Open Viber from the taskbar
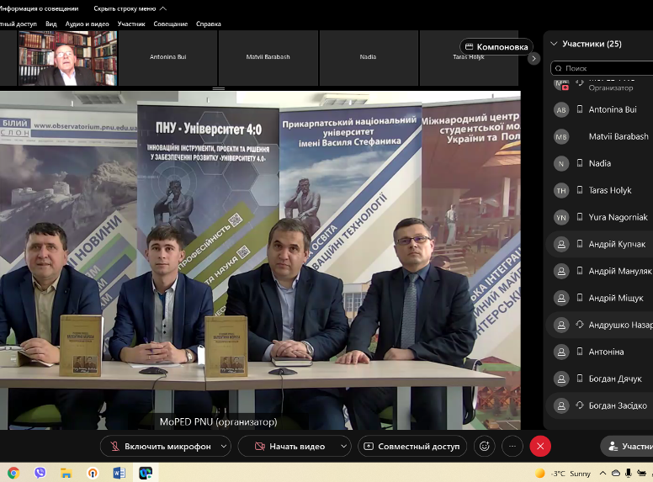The width and height of the screenshot is (653, 482). pos(40,473)
